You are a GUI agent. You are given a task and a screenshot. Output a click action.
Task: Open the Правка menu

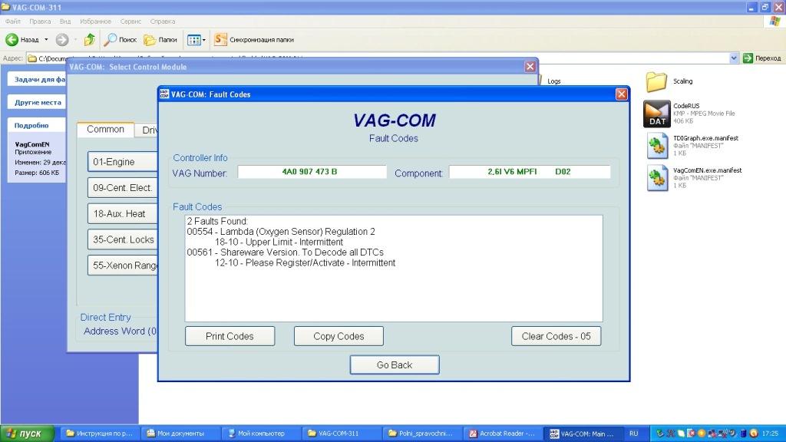pyautogui.click(x=40, y=21)
